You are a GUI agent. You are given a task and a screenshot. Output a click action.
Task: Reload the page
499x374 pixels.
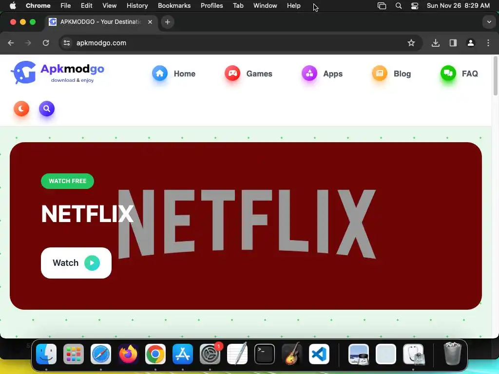point(46,43)
